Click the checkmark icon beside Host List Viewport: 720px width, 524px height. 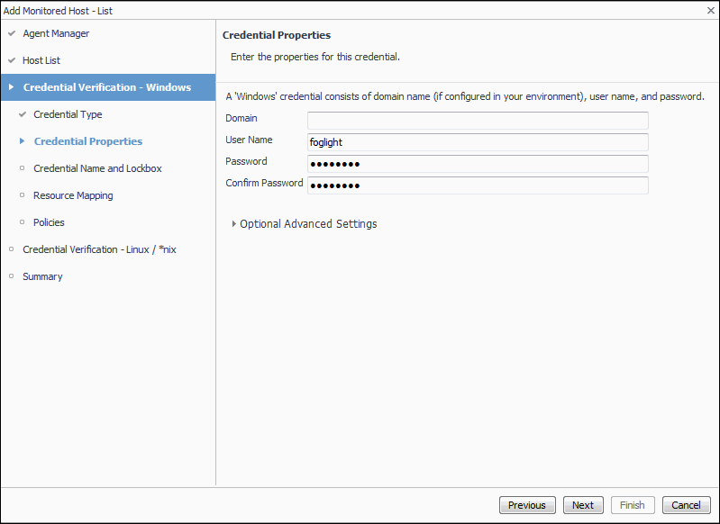coord(12,61)
